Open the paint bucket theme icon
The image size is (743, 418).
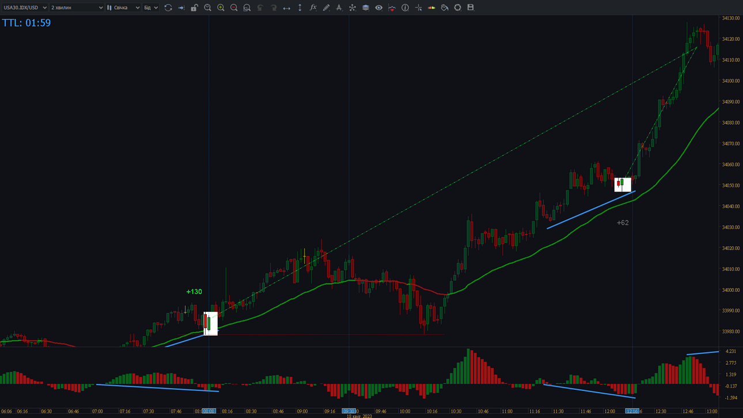point(445,7)
